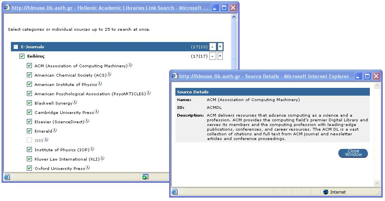Click Elsevier (ScienceDirect) label text
Screen dimensions: 385x201
tap(59, 122)
